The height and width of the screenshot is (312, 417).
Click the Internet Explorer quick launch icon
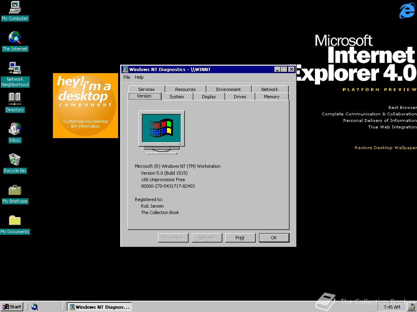[x=35, y=307]
